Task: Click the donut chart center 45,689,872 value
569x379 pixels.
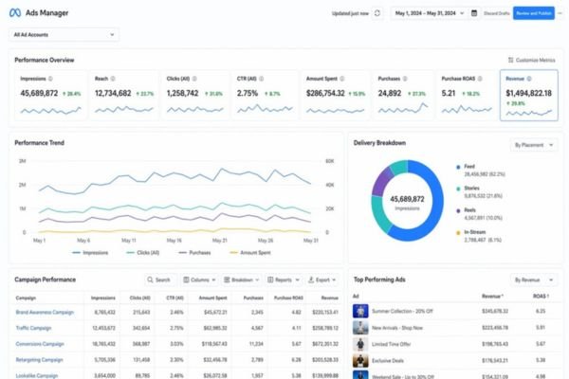Action: [407, 199]
